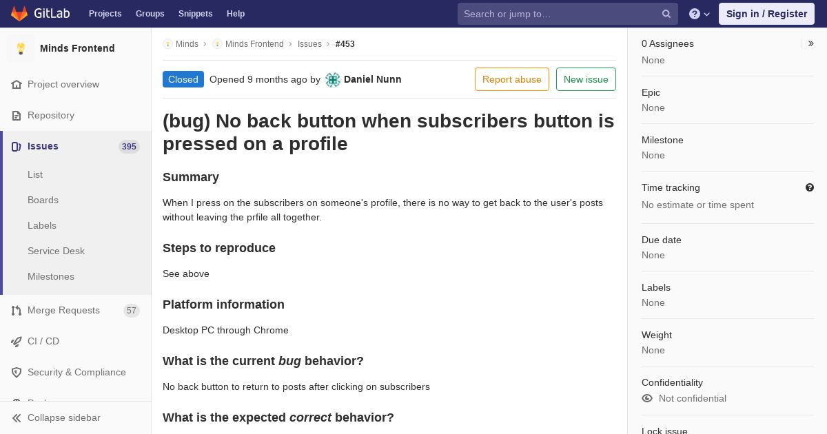This screenshot has width=827, height=434.
Task: Collapse the left sidebar
Action: (63, 418)
